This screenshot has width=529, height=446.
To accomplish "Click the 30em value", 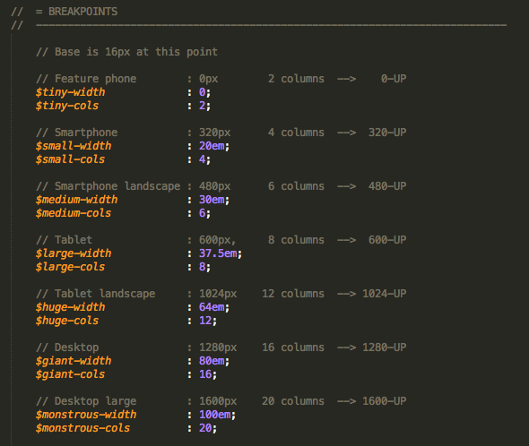I will tap(212, 200).
